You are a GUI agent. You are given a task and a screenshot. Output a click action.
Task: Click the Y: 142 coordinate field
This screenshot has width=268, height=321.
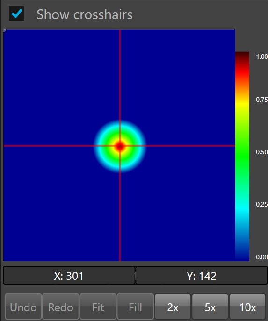pyautogui.click(x=202, y=275)
